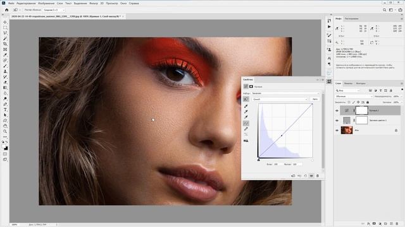Open the Curves preset dropdown
Image resolution: width=405 pixels, height=227 pixels.
[x=285, y=93]
